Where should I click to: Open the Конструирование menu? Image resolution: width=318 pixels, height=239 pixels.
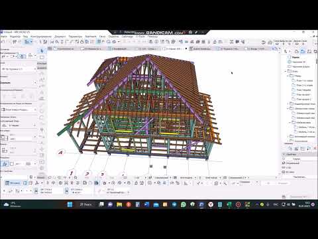point(41,37)
